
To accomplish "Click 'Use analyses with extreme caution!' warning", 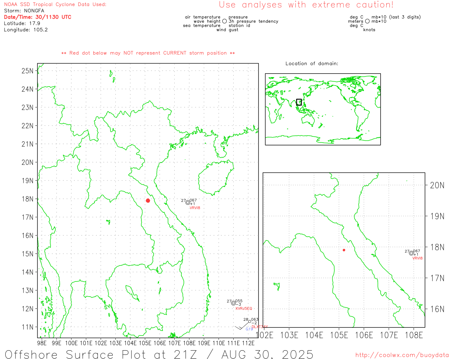I will click(x=306, y=5).
